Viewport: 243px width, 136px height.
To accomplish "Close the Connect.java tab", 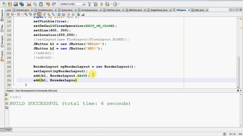I will click(32, 10).
